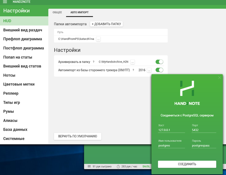Click the Путь column header

coord(60,32)
